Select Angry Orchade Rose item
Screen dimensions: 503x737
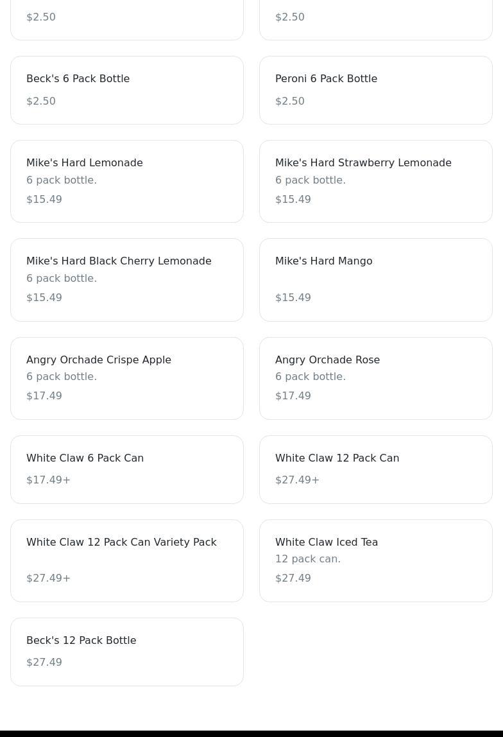[x=376, y=378]
